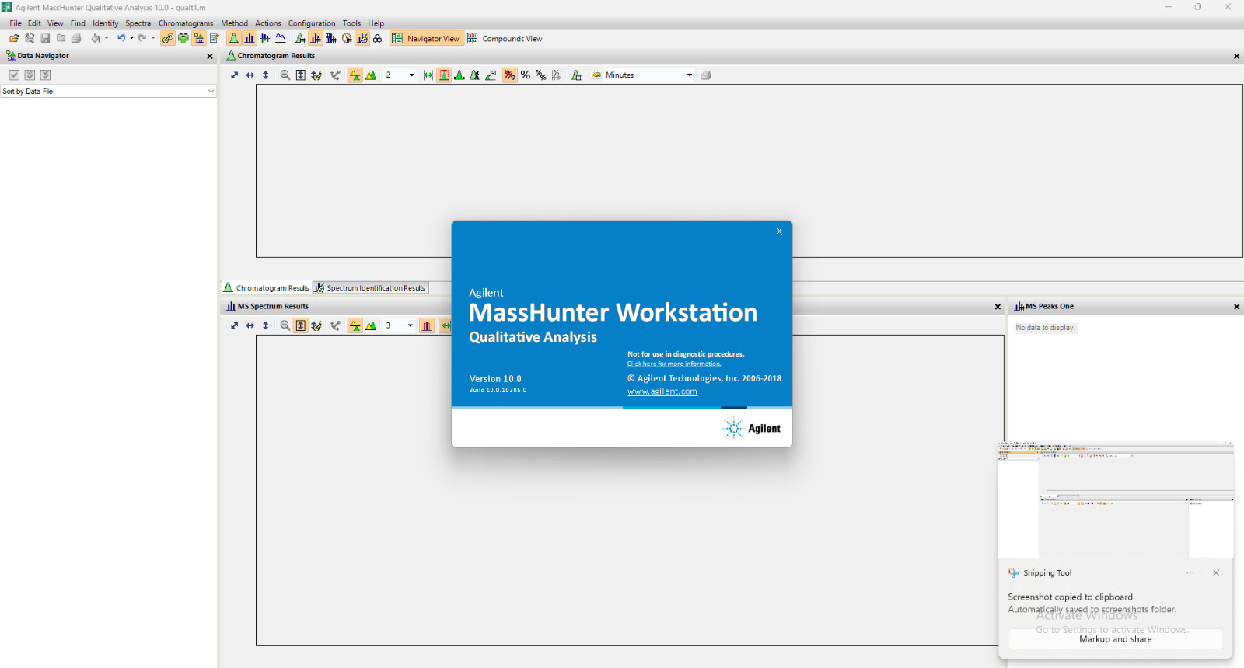Toggle the third checkmark box in Data Navigator
Viewport: 1244px width, 668px height.
coord(45,75)
